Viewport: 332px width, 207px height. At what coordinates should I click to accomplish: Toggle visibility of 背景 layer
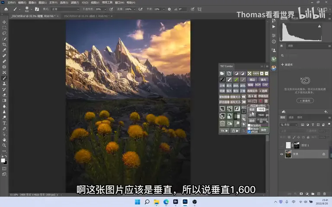[x=281, y=154]
